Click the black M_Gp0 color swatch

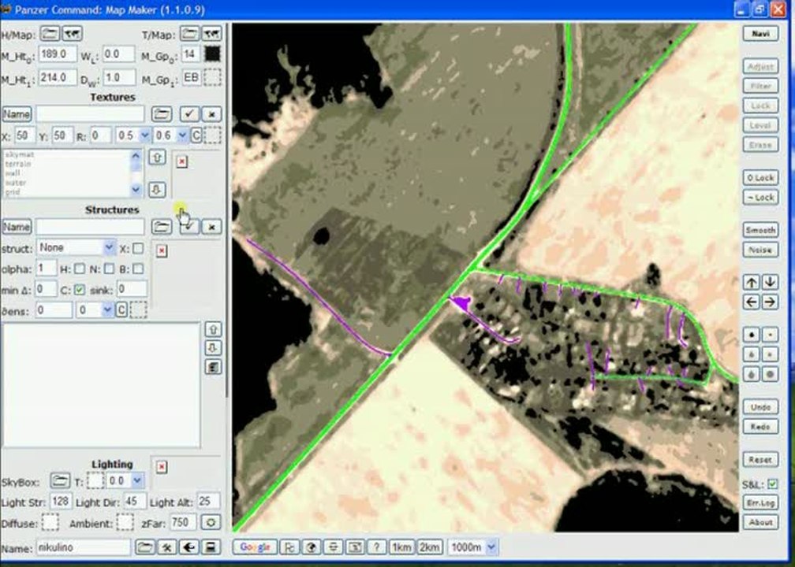pyautogui.click(x=212, y=54)
